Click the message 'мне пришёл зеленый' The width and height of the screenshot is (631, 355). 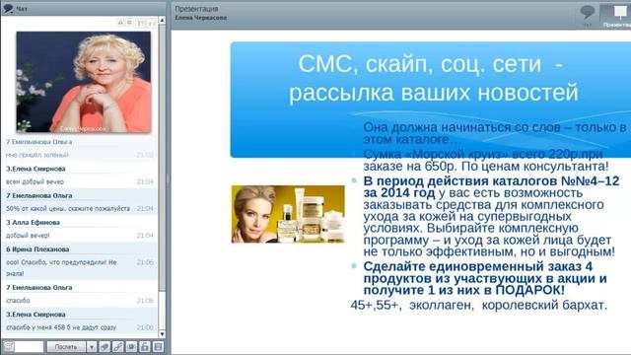[37, 155]
